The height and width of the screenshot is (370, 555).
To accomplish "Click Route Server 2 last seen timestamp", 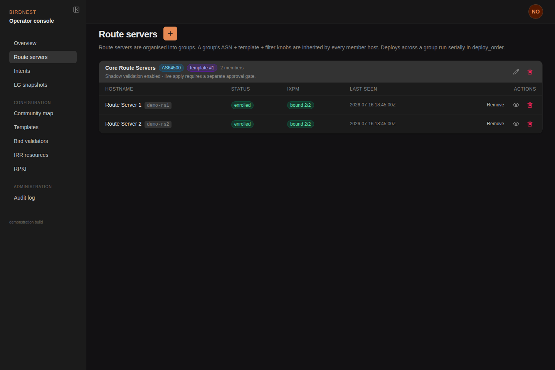I will pyautogui.click(x=373, y=124).
